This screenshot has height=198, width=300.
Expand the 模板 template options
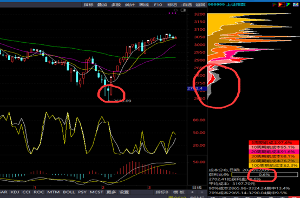pos(179,192)
